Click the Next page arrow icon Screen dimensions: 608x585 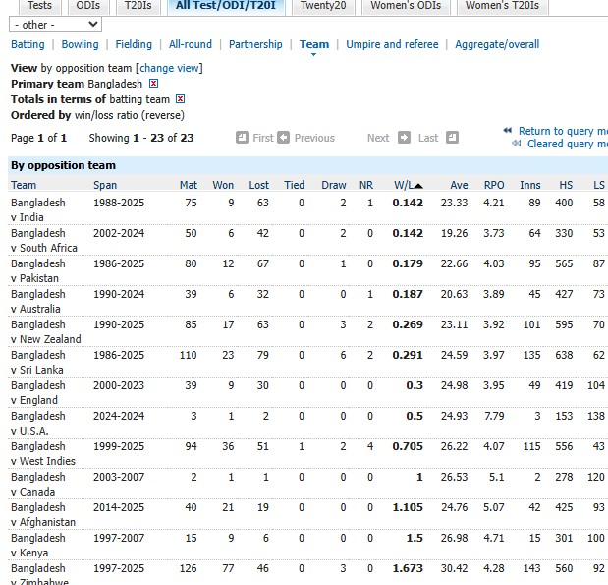[404, 138]
